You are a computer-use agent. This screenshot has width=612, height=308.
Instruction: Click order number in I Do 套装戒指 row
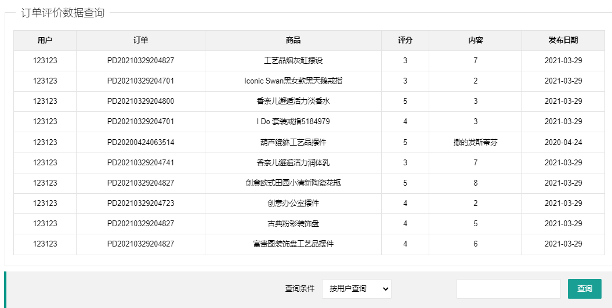click(x=140, y=121)
